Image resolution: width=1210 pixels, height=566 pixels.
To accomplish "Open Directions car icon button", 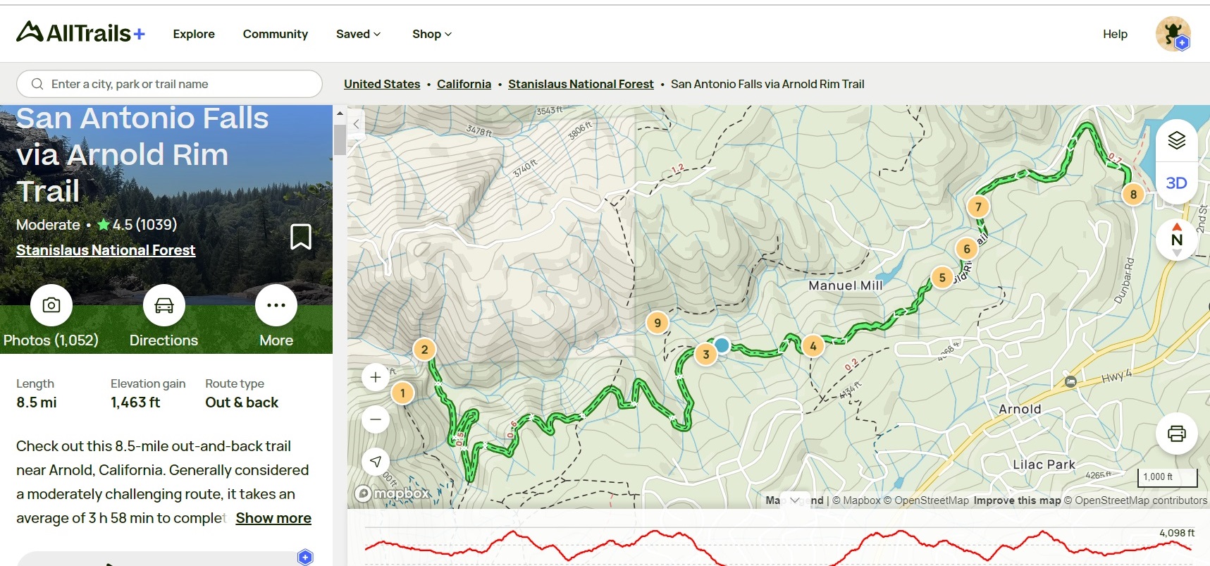I will pyautogui.click(x=164, y=305).
